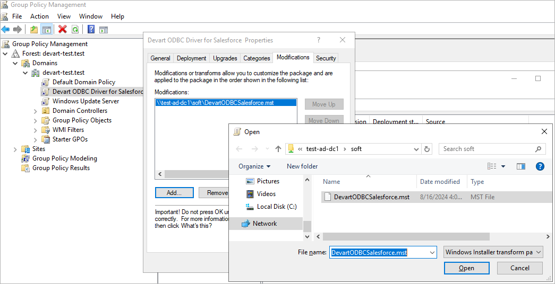Expand the Group Policy Objects node

click(x=36, y=120)
